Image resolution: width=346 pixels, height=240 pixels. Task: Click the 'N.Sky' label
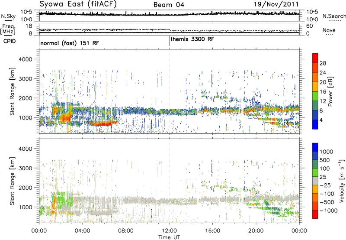(8, 16)
